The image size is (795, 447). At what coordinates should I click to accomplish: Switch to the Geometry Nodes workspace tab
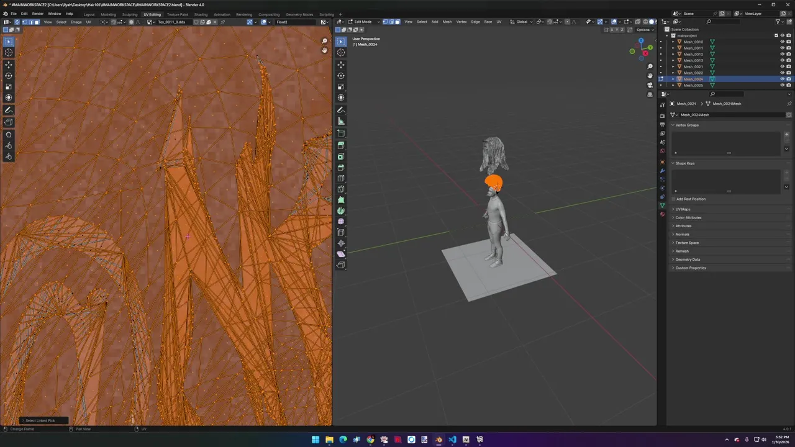pos(299,14)
